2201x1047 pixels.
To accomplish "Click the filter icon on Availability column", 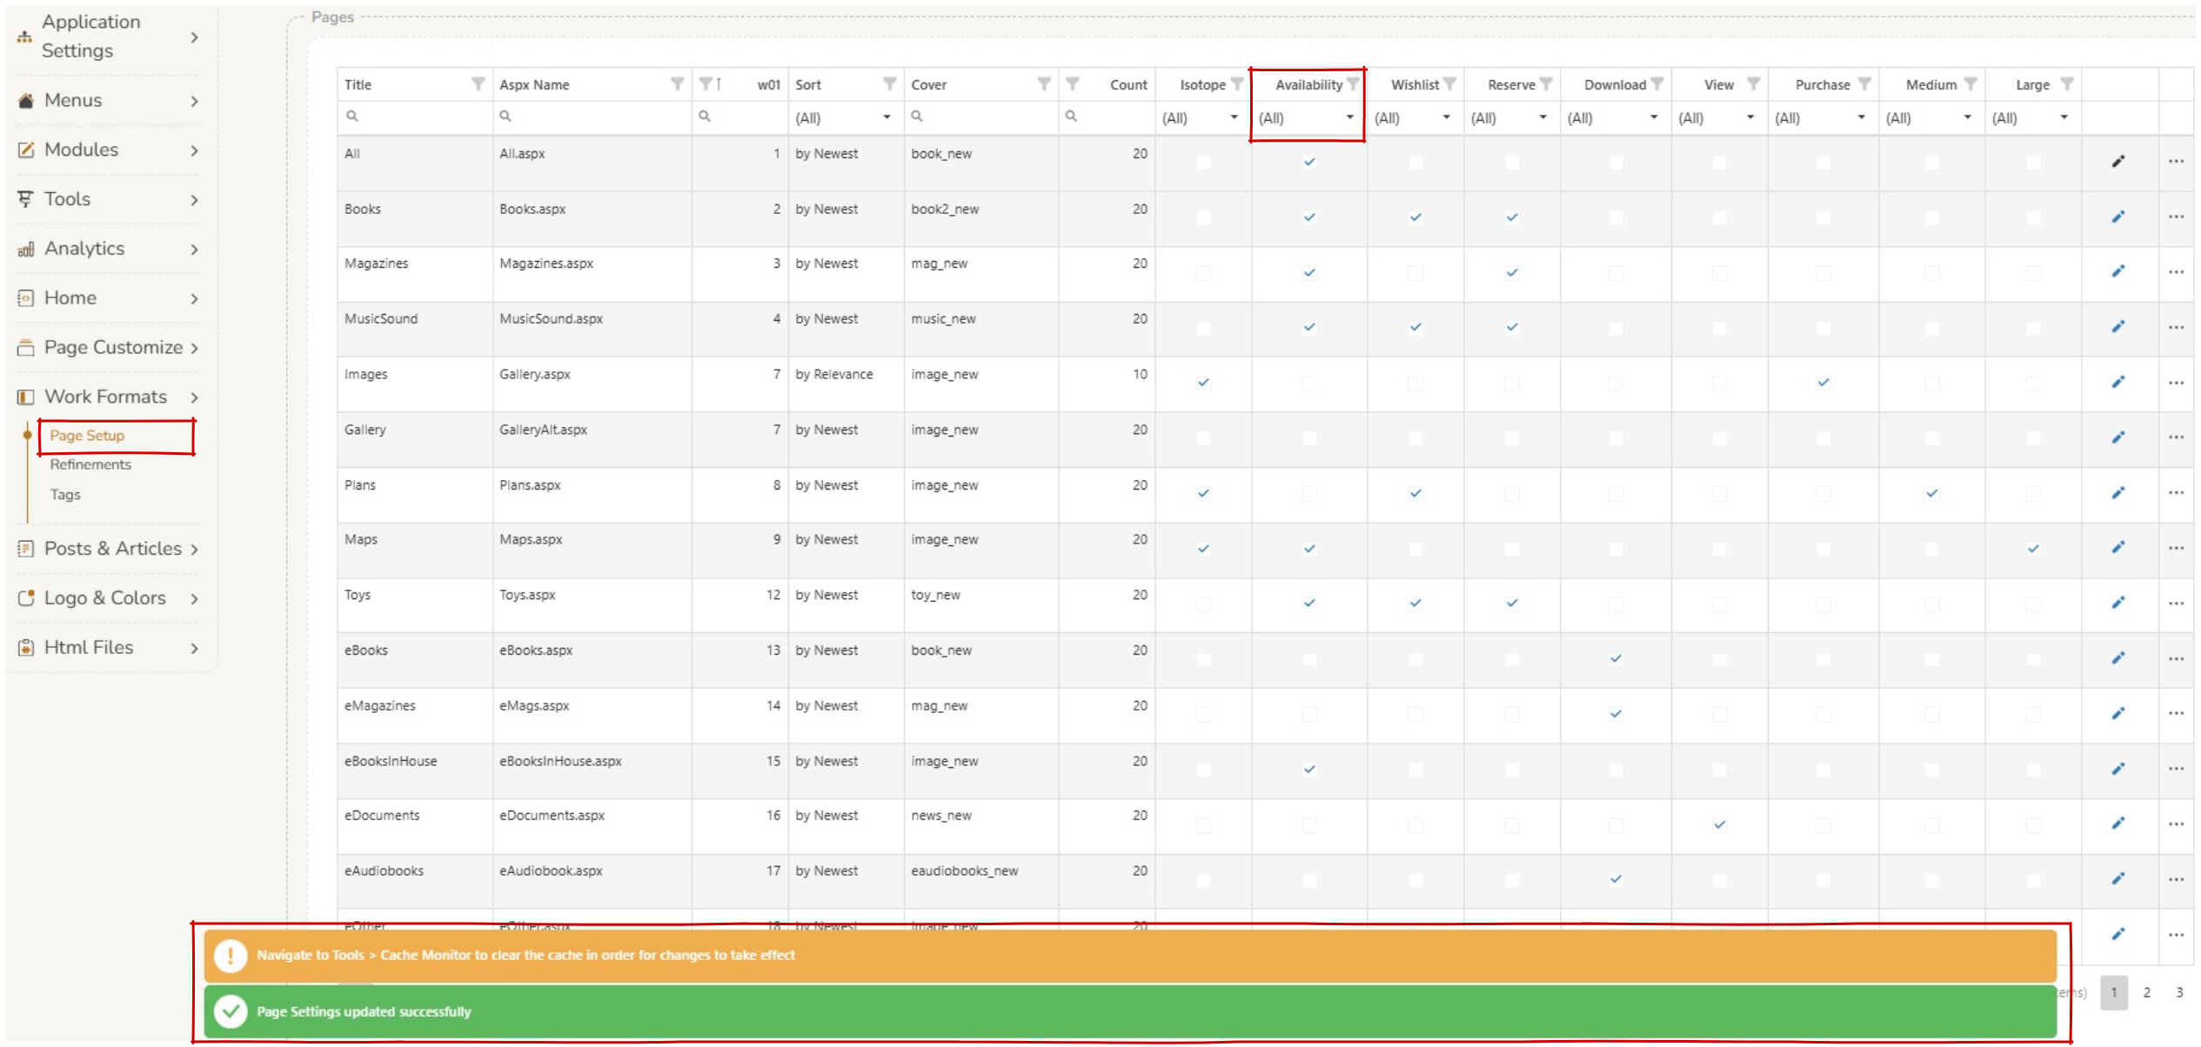I will click(1353, 83).
